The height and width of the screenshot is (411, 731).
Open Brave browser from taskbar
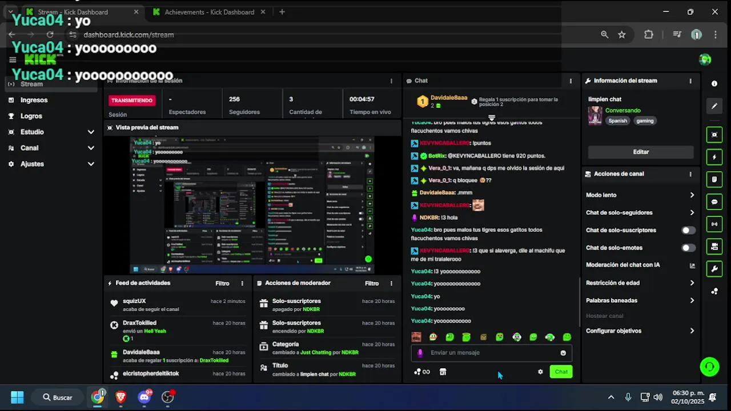point(121,397)
